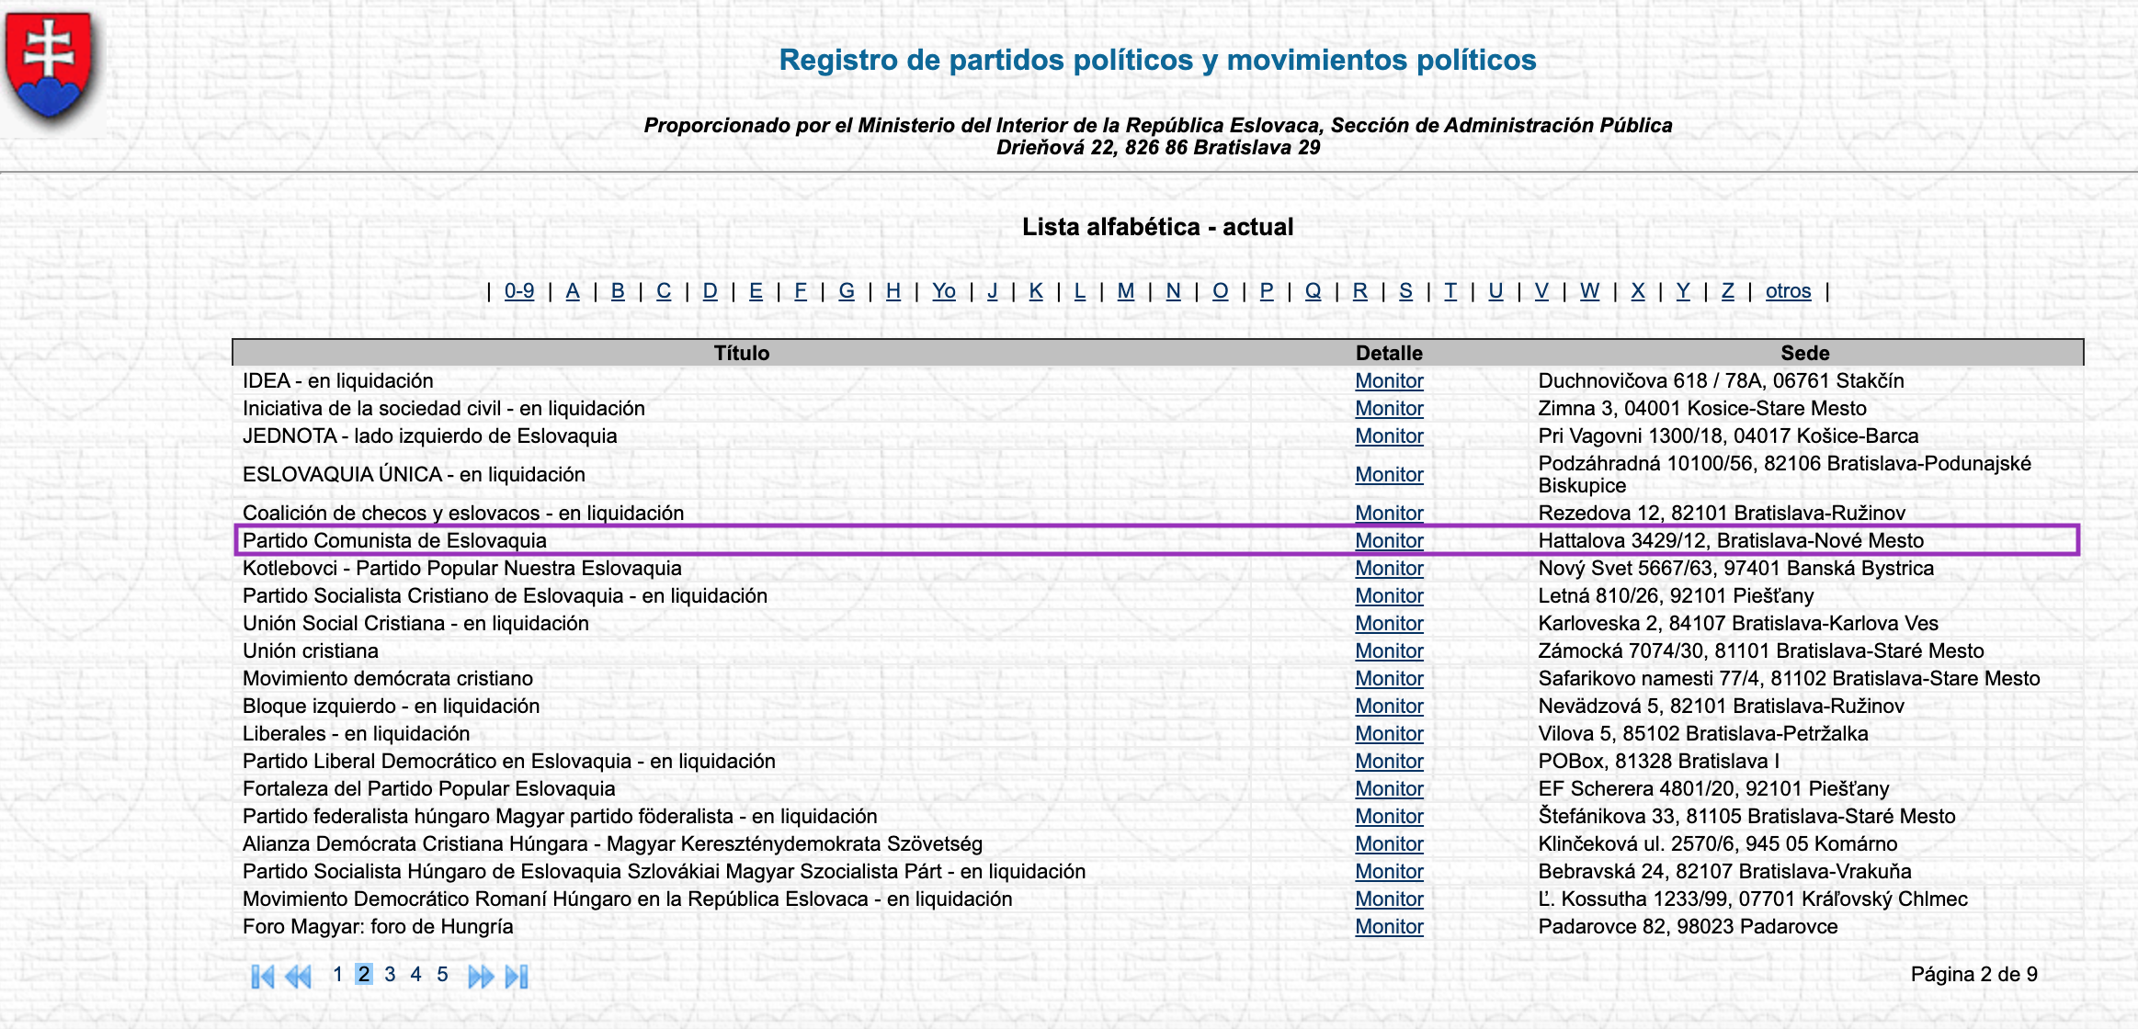The height and width of the screenshot is (1029, 2138).
Task: Click address 'Letná 810/26, 92101 Piešťany'
Action: pyautogui.click(x=1676, y=595)
